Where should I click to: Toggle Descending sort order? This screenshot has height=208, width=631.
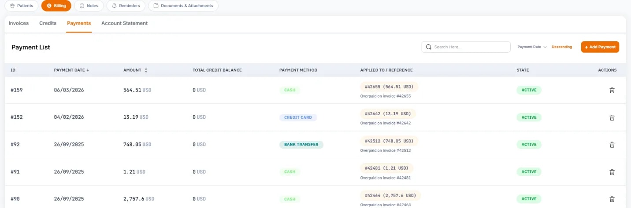tap(562, 47)
